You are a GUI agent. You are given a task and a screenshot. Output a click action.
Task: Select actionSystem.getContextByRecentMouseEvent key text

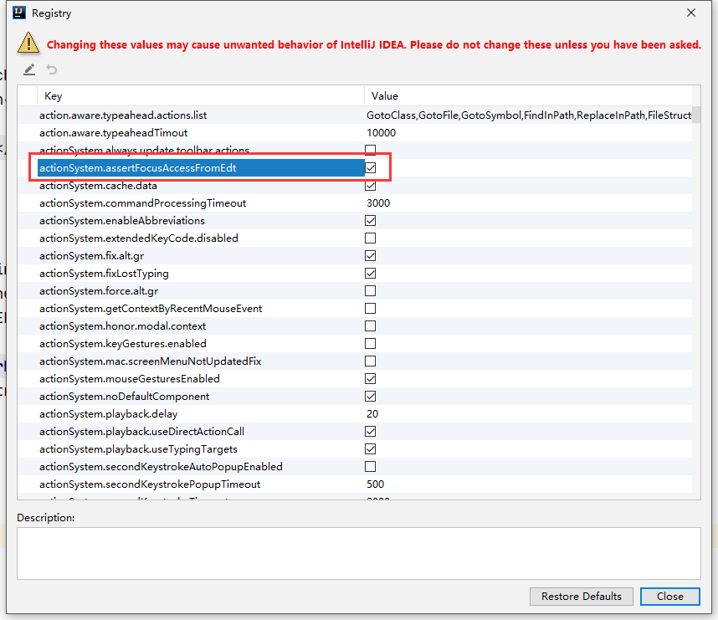[x=151, y=309]
